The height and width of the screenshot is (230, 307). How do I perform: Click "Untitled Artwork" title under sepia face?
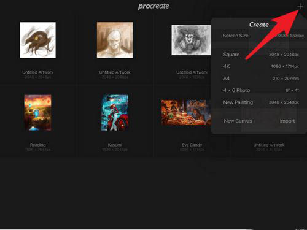coord(115,72)
